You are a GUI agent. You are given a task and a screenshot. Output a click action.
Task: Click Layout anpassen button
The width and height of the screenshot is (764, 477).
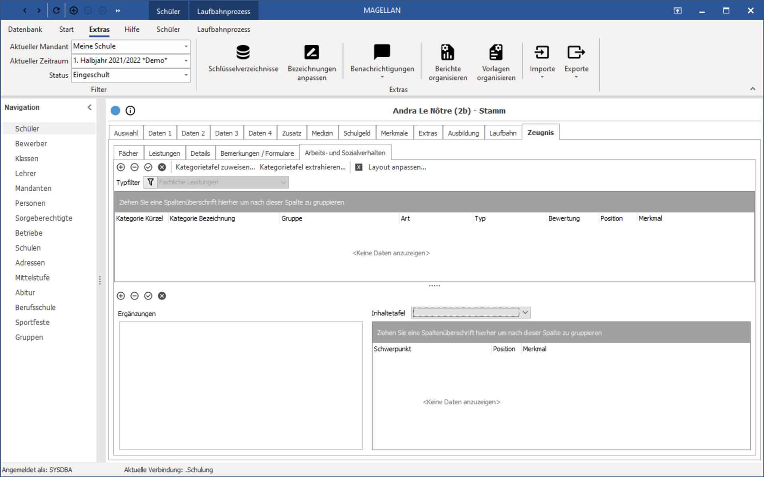pyautogui.click(x=397, y=167)
